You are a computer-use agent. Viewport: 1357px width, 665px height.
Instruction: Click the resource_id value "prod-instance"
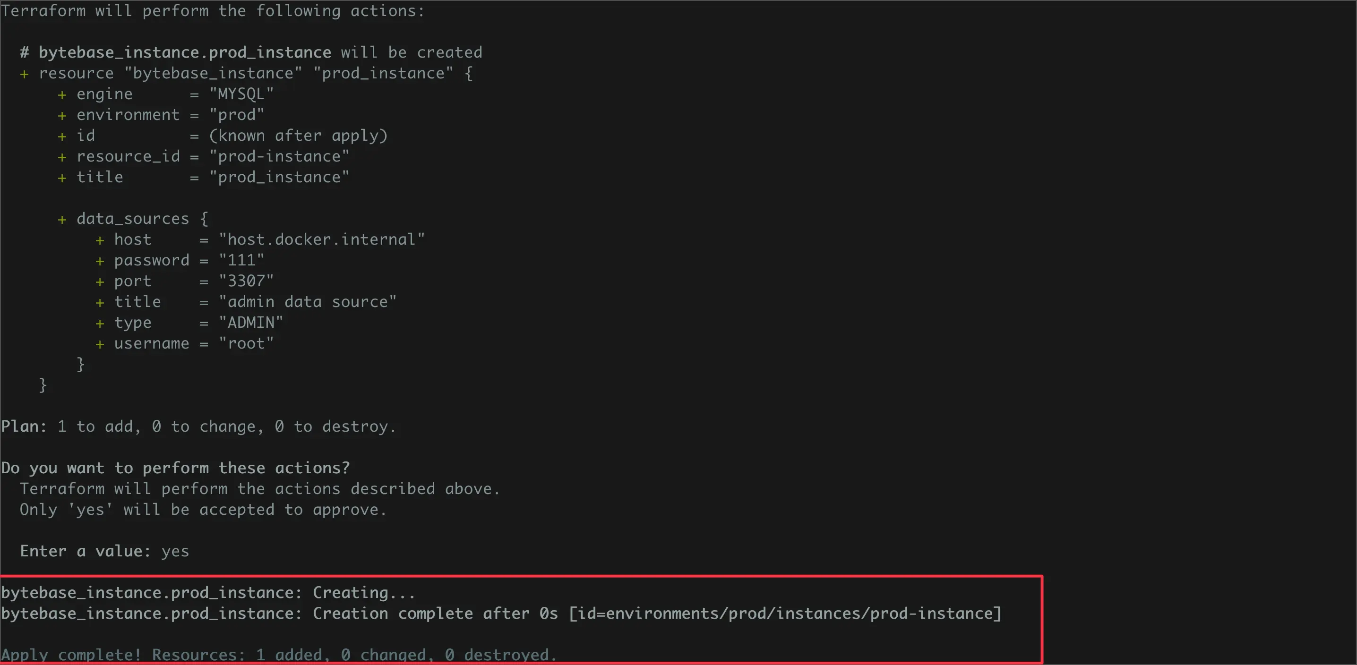pos(279,156)
